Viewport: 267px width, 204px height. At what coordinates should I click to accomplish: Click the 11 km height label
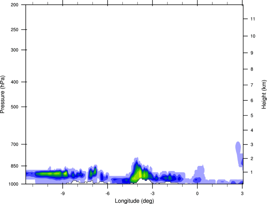coord(253,19)
